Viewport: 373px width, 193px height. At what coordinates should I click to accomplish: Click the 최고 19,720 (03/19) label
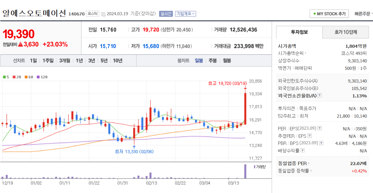(x=227, y=83)
